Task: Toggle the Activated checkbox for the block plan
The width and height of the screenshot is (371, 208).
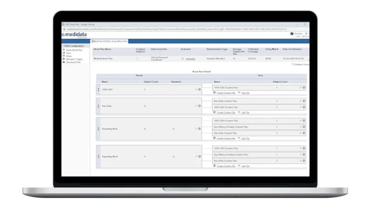Action: [182, 59]
